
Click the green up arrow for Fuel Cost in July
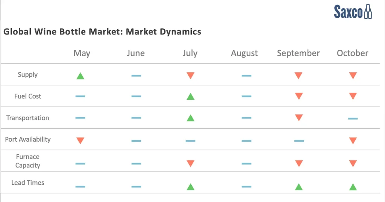coord(190,97)
